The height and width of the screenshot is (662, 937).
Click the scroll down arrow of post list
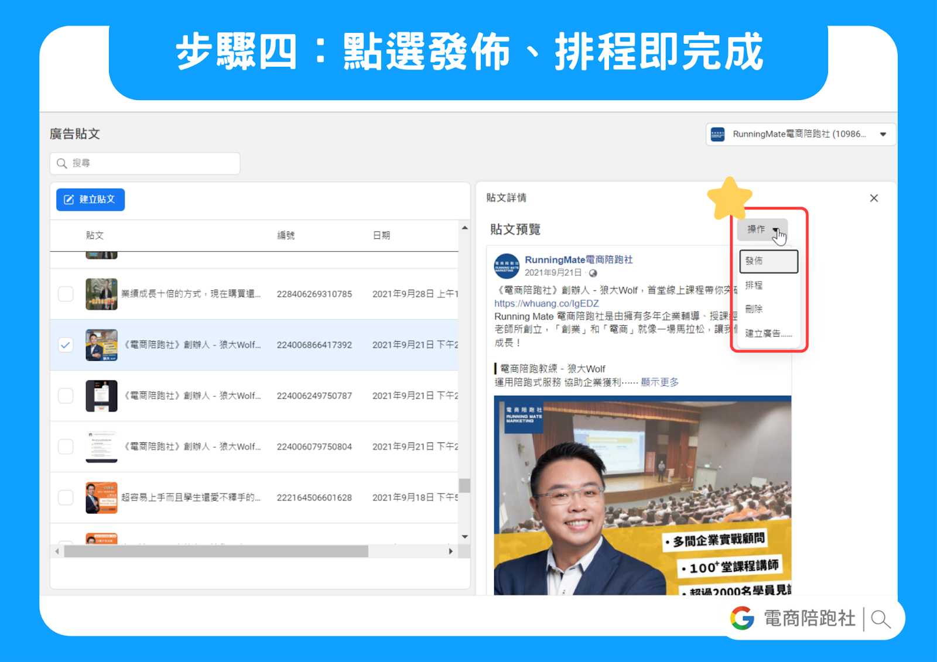[464, 537]
